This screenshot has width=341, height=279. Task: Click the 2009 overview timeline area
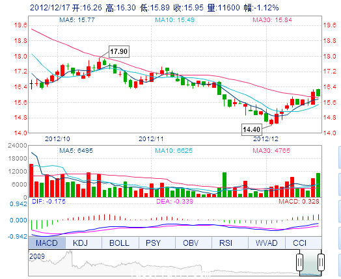coord(163,263)
